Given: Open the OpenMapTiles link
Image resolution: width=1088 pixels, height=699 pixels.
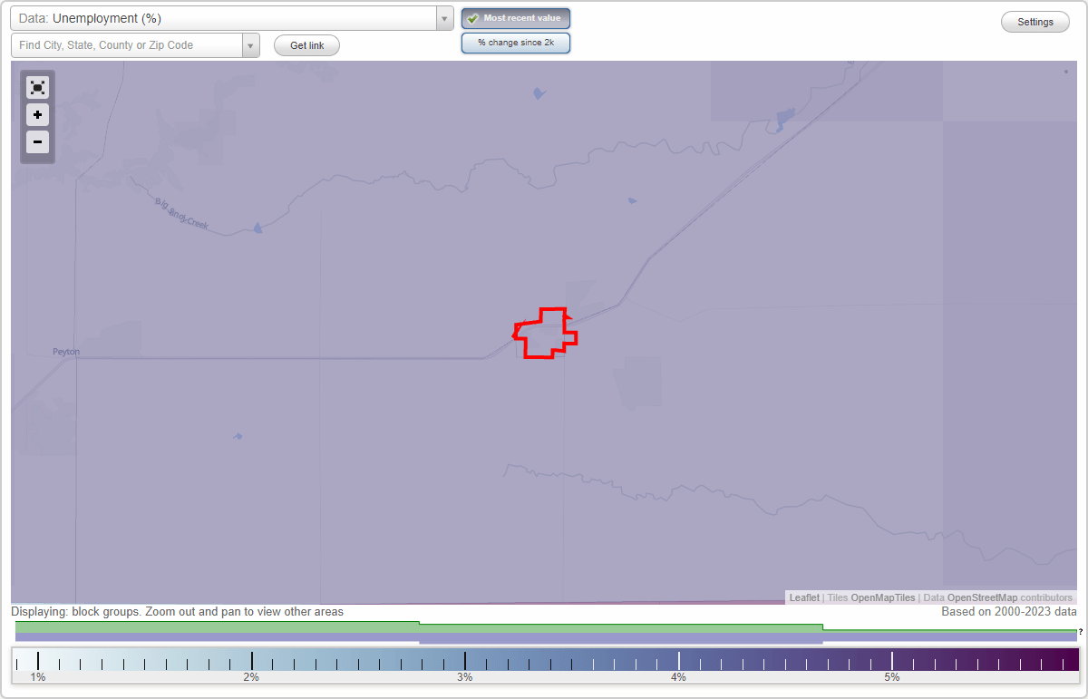Looking at the screenshot, I should point(884,597).
